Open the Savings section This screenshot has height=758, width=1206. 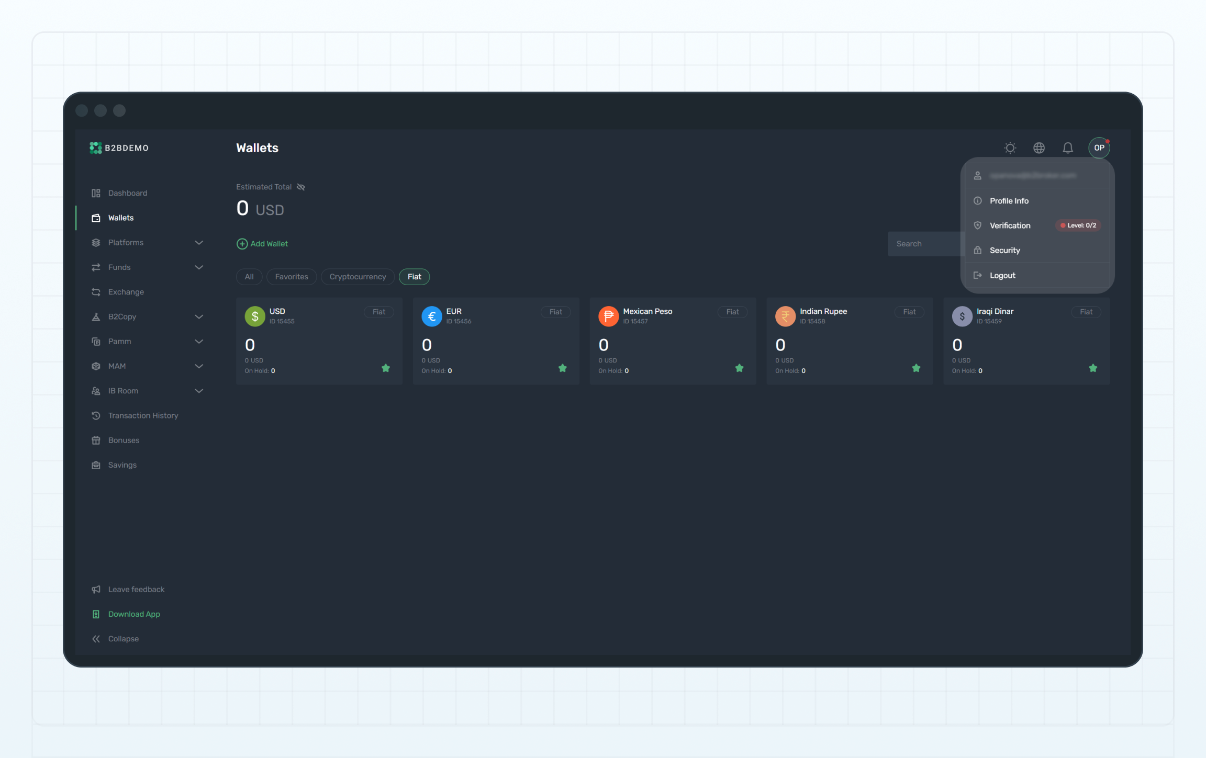122,465
